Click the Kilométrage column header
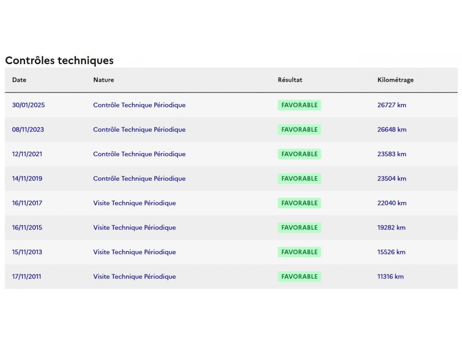The width and height of the screenshot is (462, 346). 395,80
